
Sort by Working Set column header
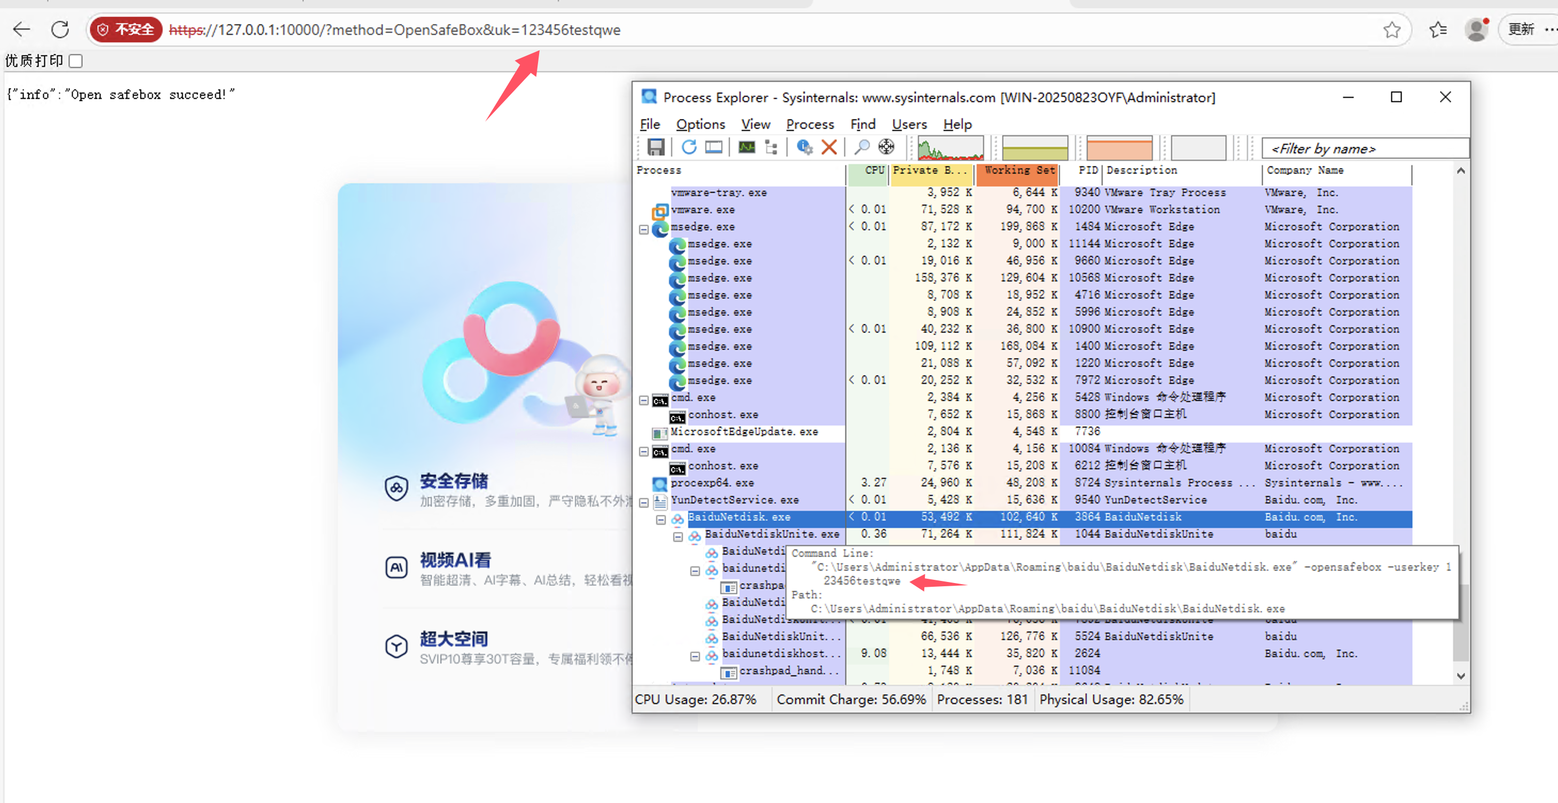(1018, 171)
